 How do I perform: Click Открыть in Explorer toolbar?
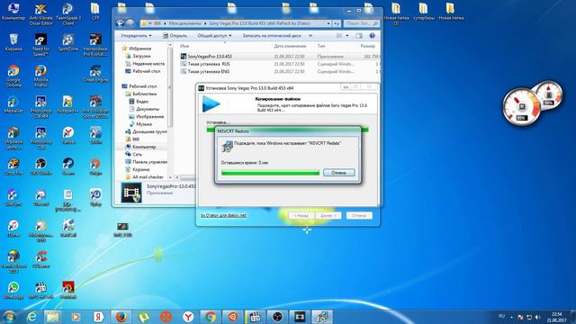175,36
